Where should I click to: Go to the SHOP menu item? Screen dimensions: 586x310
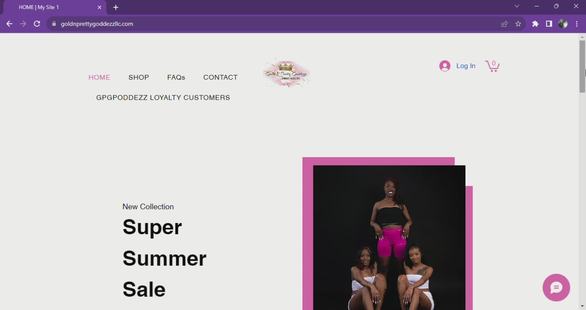[139, 77]
